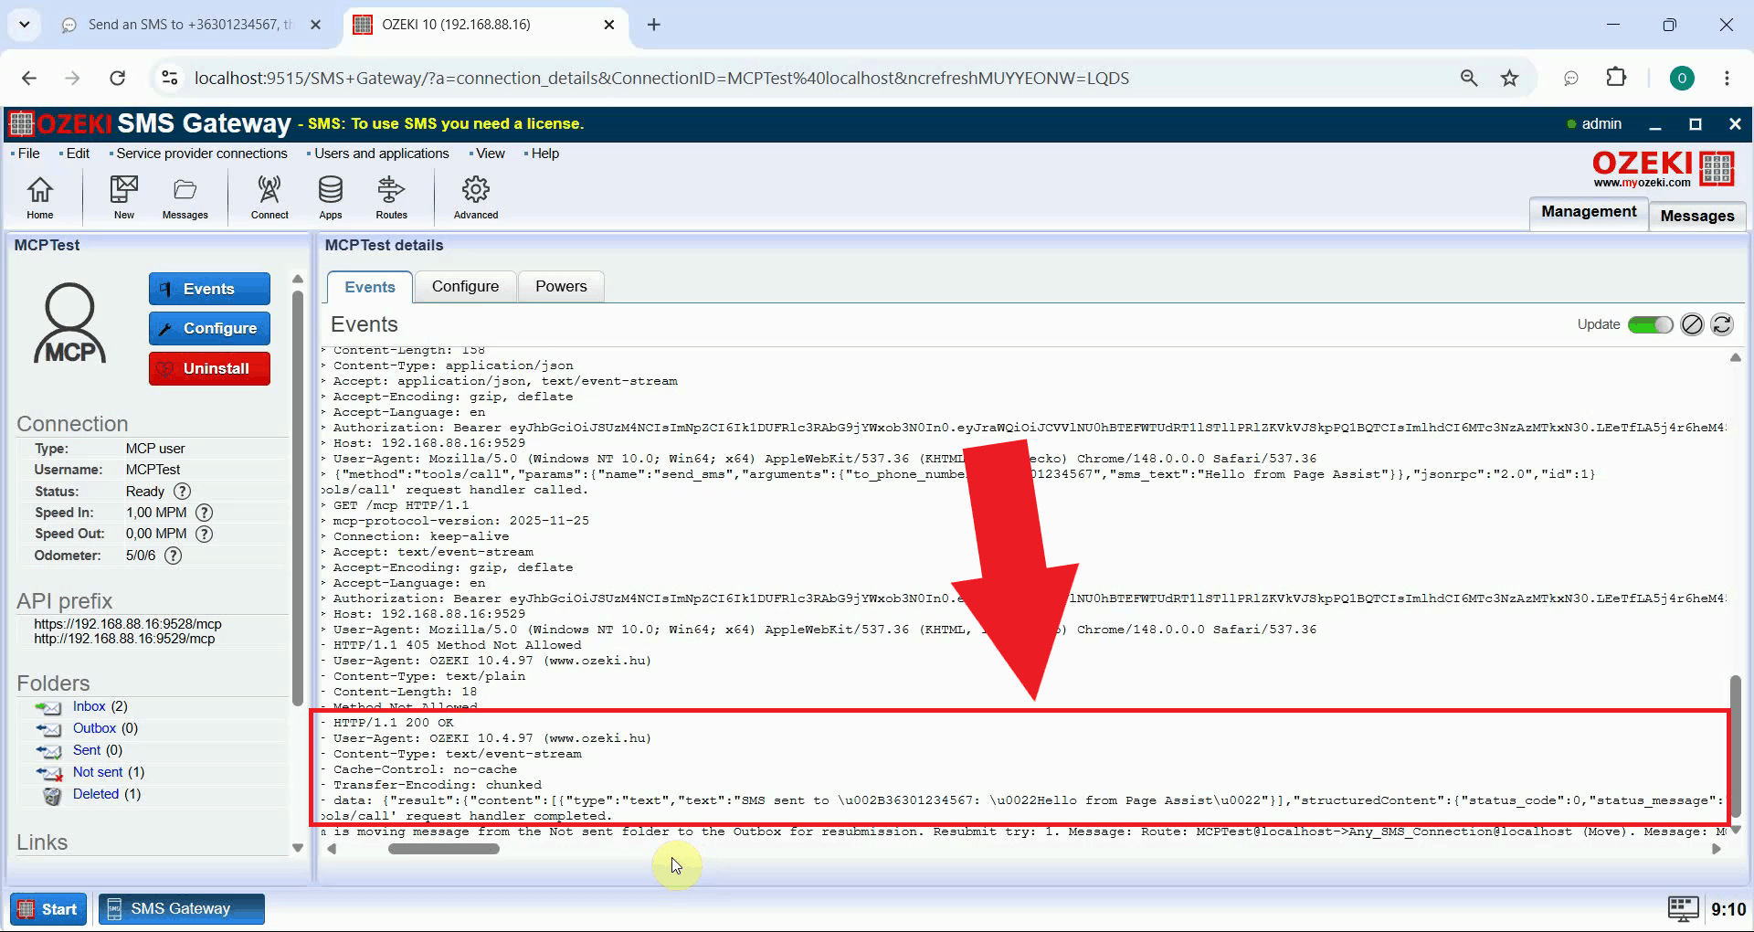Open the File menu
This screenshot has width=1754, height=932.
pyautogui.click(x=28, y=154)
